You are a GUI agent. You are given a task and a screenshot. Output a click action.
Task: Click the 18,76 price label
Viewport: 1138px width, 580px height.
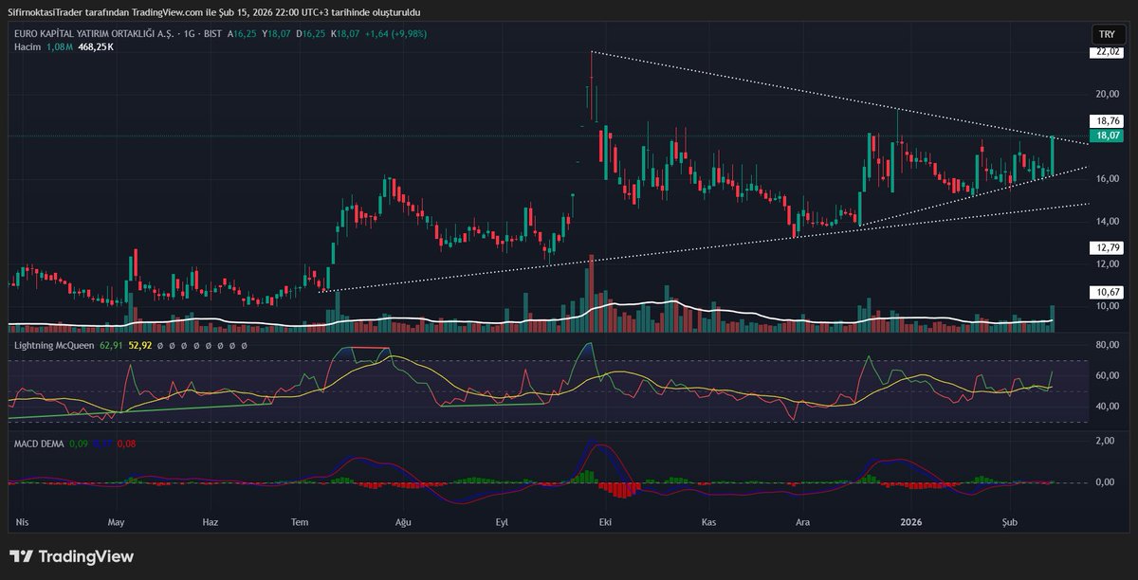[x=1109, y=121]
